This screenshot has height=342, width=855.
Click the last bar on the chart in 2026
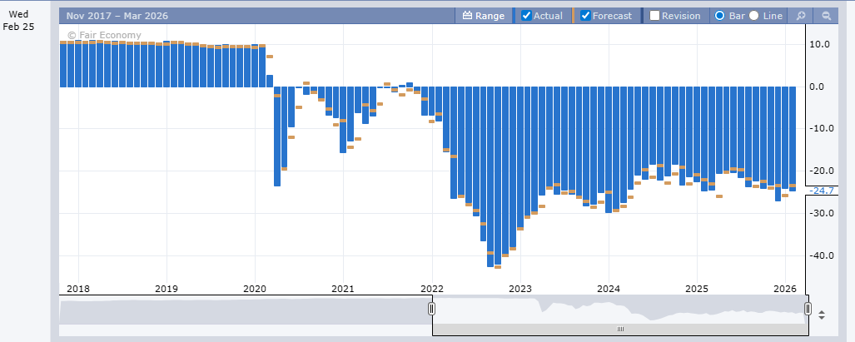point(793,138)
